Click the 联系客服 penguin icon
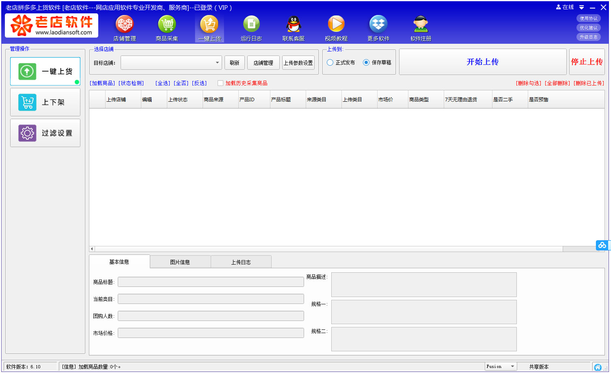Viewport: 611px width, 374px height. click(294, 25)
